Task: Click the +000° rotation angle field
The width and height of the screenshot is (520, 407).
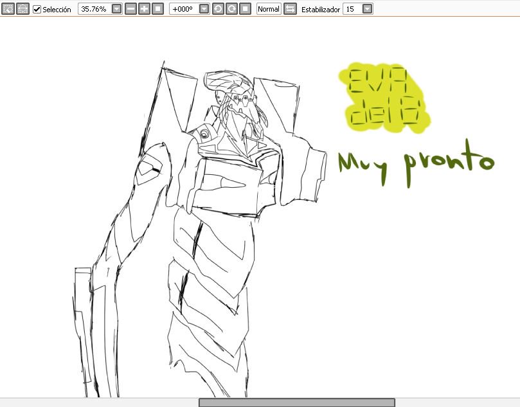Action: tap(184, 9)
